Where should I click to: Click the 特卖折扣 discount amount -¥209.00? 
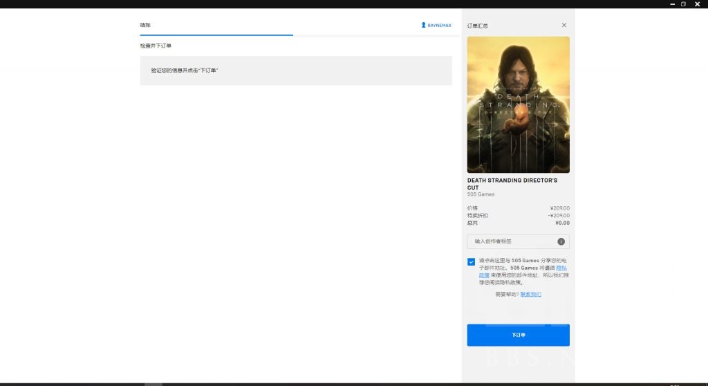tap(559, 215)
